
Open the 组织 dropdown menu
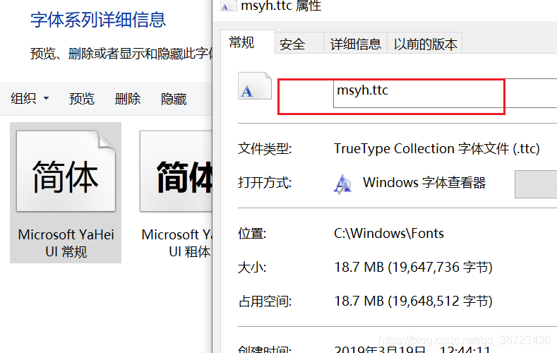tap(30, 98)
